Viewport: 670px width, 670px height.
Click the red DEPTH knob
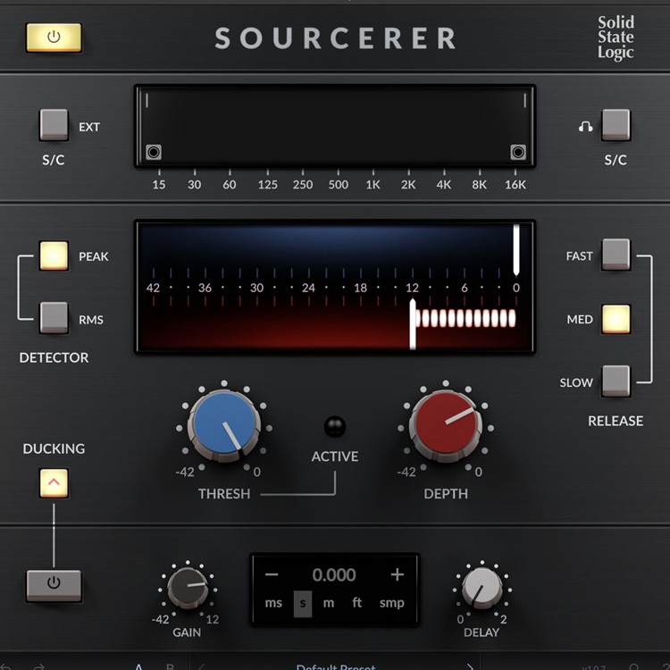click(445, 425)
